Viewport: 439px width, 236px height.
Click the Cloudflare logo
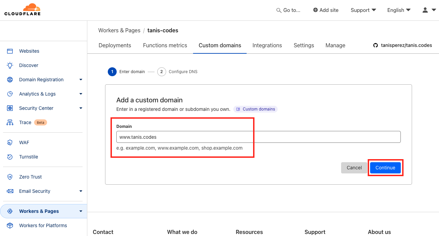pyautogui.click(x=23, y=10)
